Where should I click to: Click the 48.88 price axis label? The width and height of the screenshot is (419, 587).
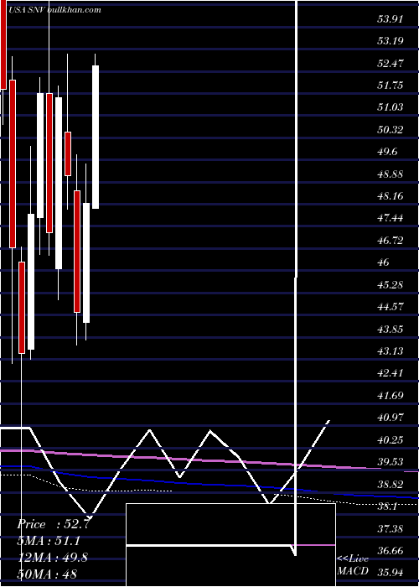[x=391, y=174]
